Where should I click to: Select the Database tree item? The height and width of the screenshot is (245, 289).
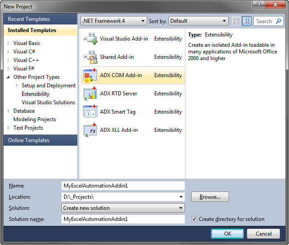pos(24,111)
